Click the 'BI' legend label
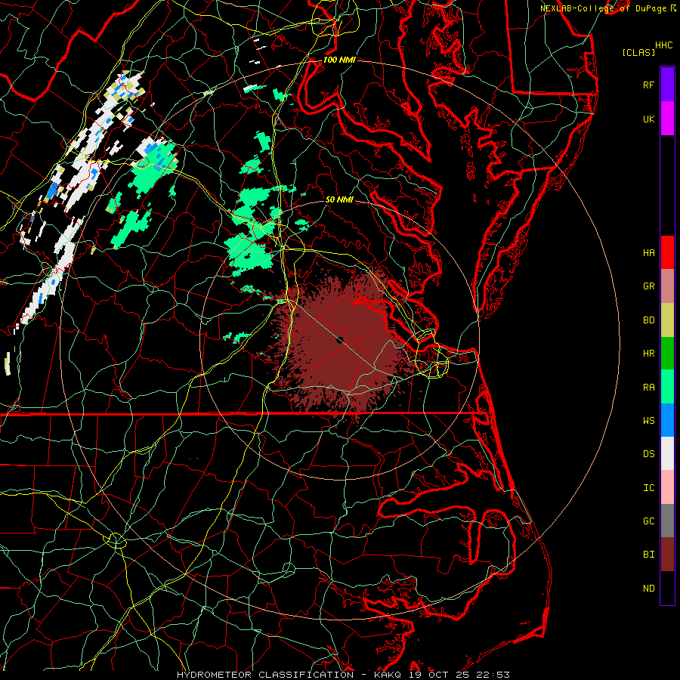This screenshot has height=680, width=680. [649, 555]
